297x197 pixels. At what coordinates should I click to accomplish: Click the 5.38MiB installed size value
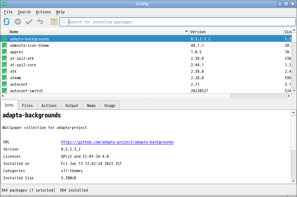(x=69, y=178)
